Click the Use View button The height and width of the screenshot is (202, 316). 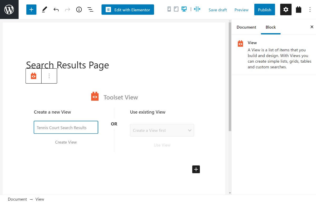tap(162, 145)
